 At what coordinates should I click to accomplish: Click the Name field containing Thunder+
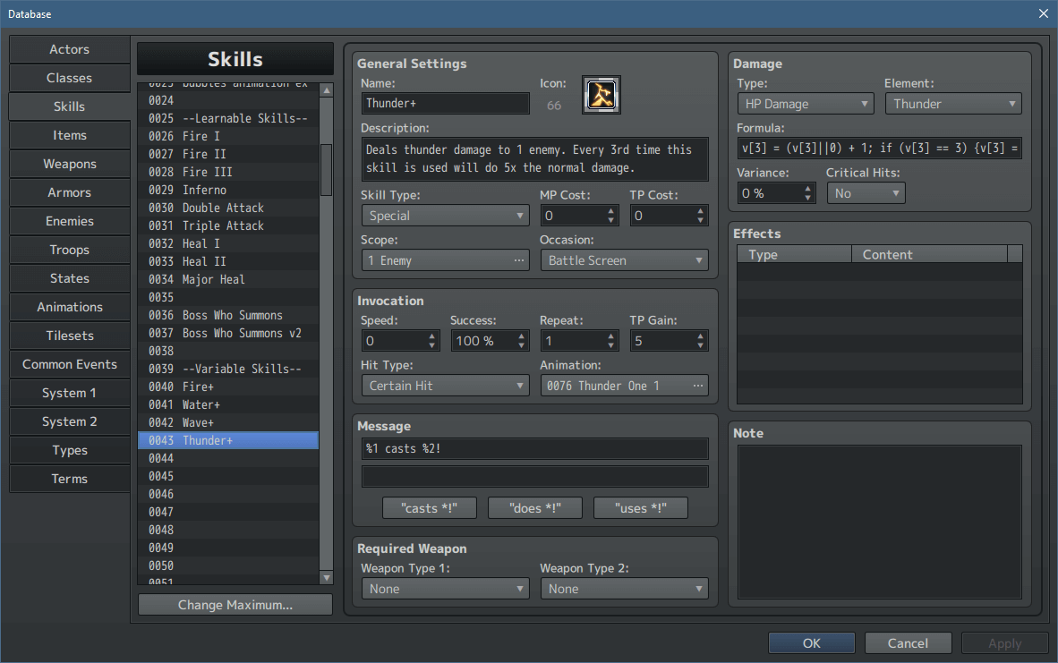445,103
